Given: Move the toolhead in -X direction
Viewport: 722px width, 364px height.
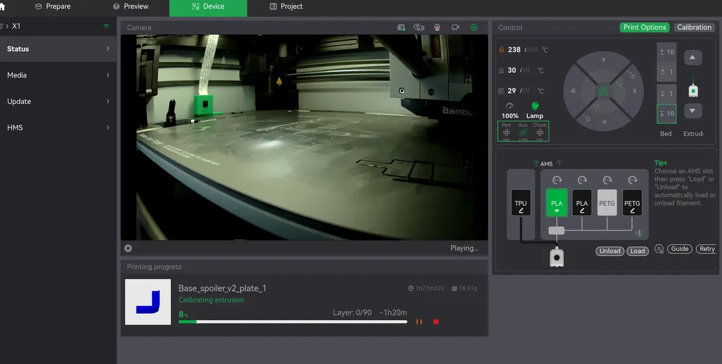Looking at the screenshot, I should pyautogui.click(x=573, y=91).
